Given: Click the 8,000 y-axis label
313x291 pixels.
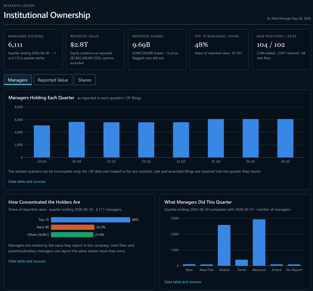Looking at the screenshot, I should (18, 107).
